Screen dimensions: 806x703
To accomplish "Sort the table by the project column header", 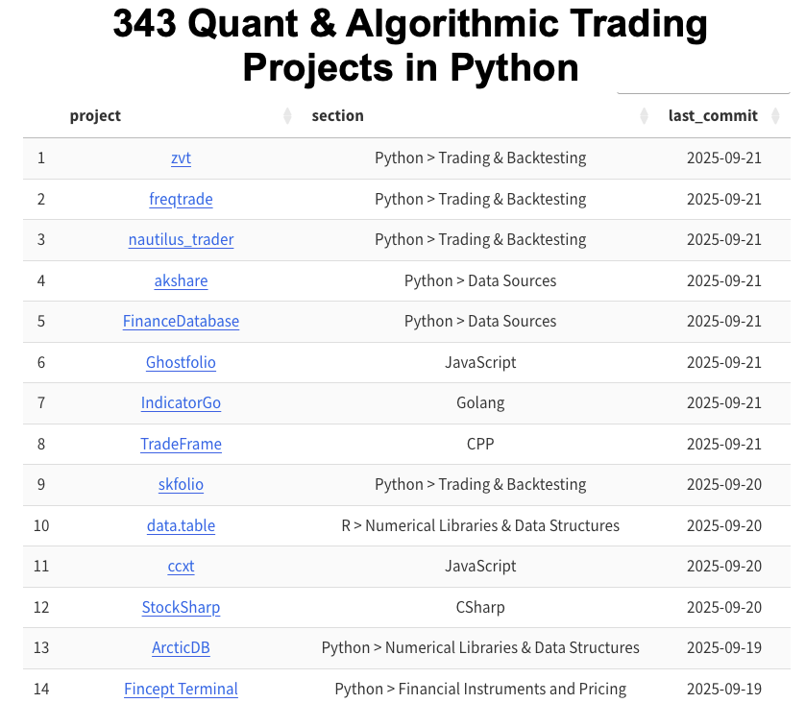I will [x=95, y=115].
